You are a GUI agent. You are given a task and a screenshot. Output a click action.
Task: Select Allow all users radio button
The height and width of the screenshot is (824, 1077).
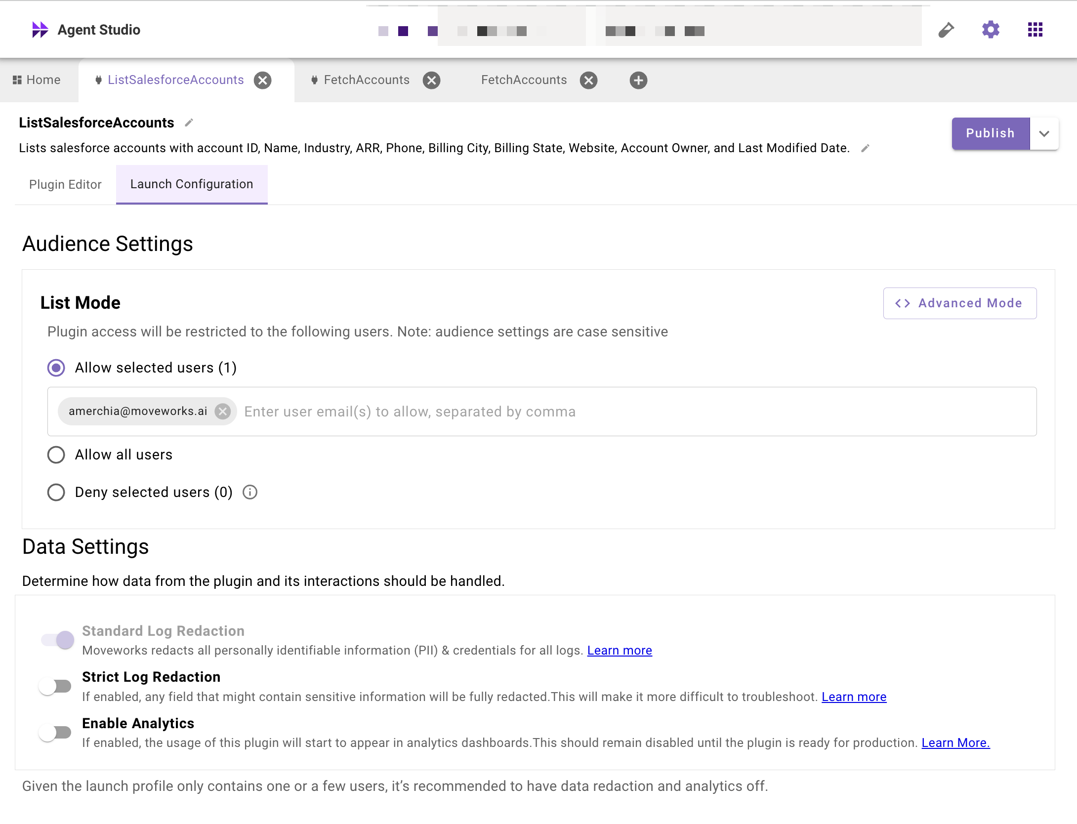[56, 455]
